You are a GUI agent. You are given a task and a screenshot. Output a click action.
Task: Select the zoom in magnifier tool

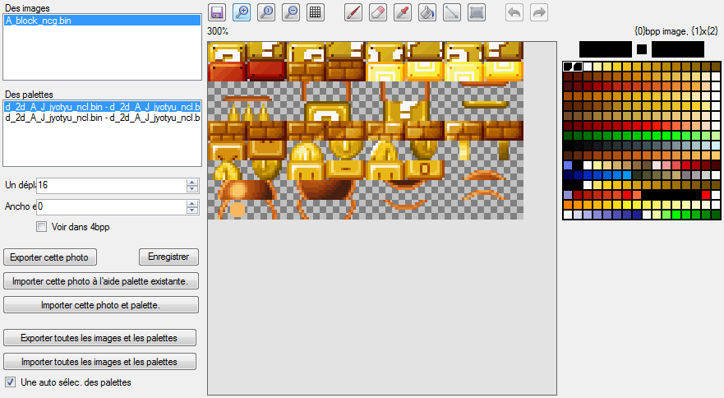(242, 12)
